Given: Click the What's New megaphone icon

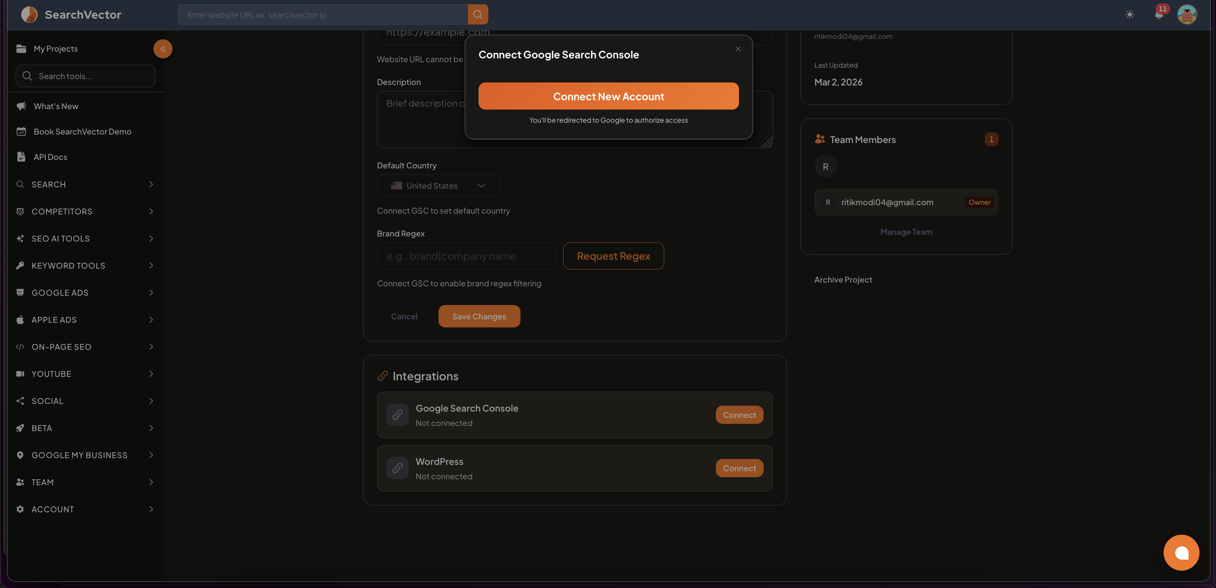Looking at the screenshot, I should (x=21, y=106).
